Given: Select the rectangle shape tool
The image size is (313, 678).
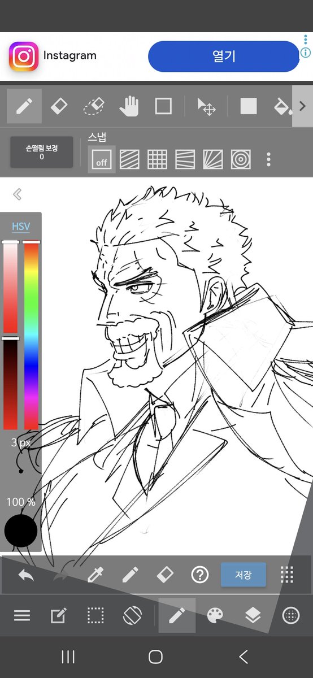Looking at the screenshot, I should pos(163,106).
